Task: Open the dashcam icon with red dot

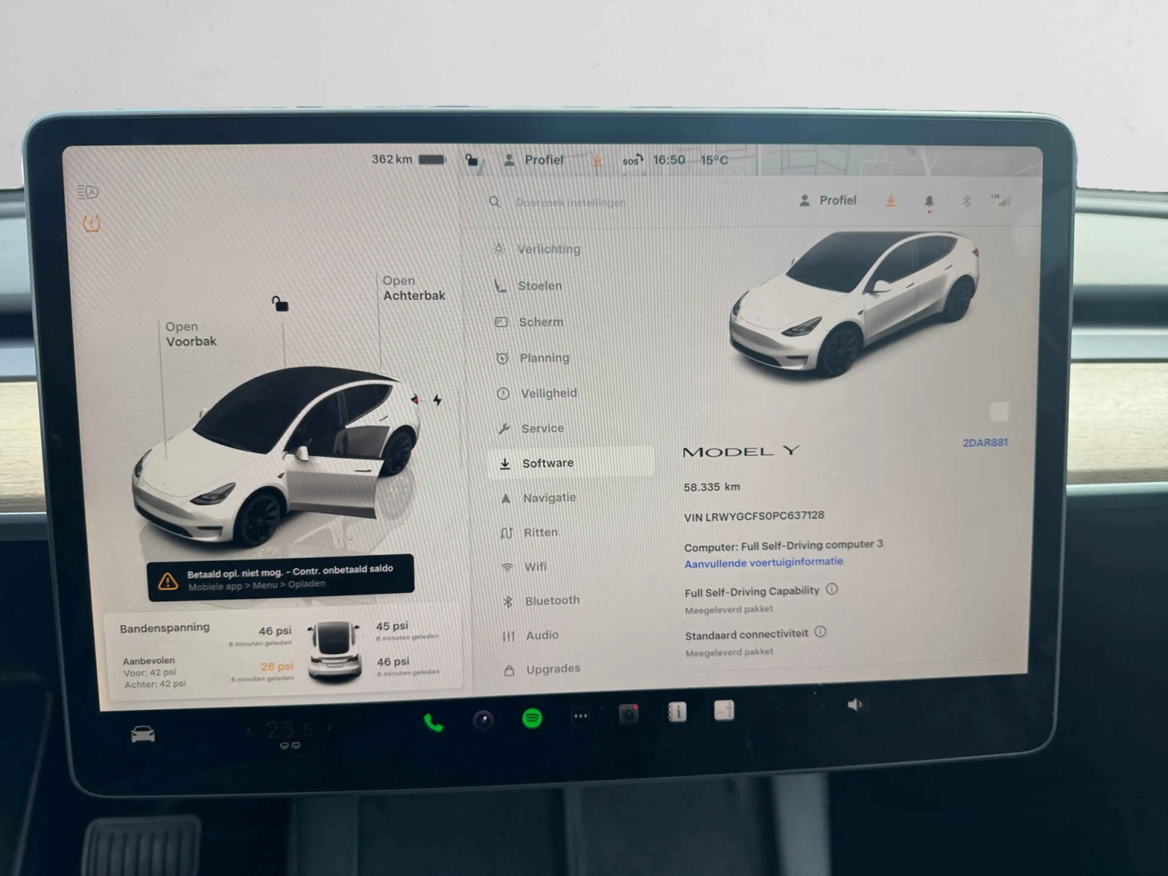Action: pos(628,714)
